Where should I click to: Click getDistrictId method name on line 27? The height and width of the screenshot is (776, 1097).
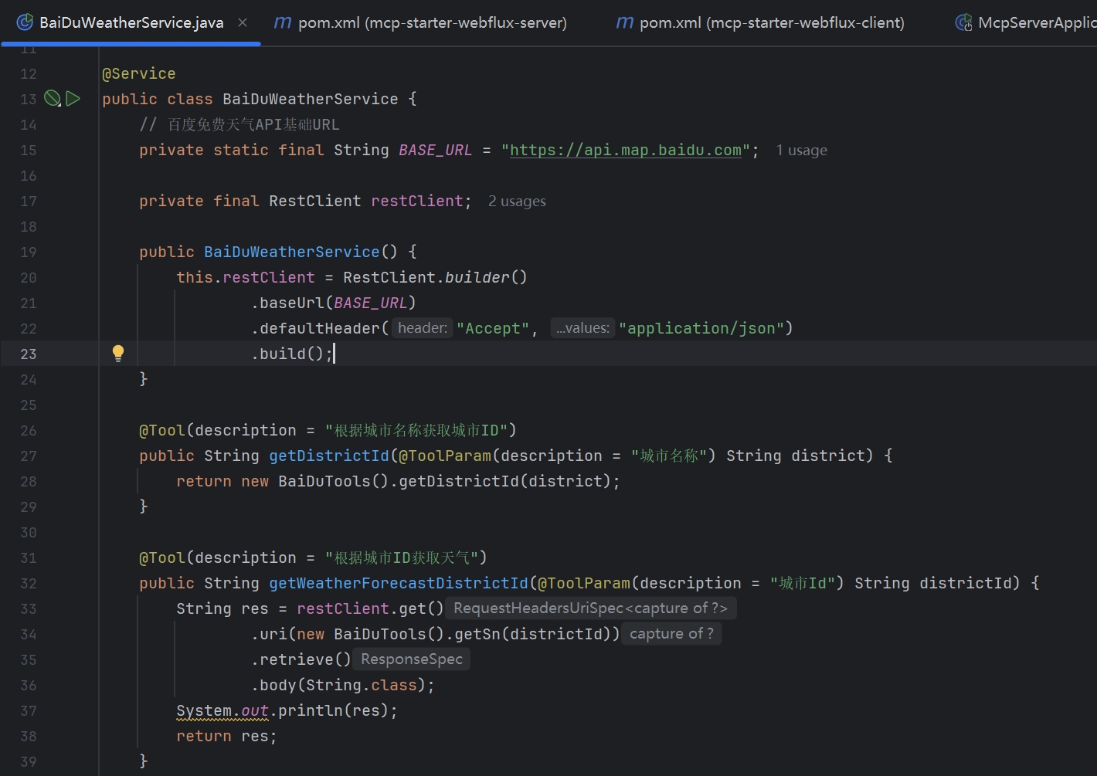pos(329,456)
